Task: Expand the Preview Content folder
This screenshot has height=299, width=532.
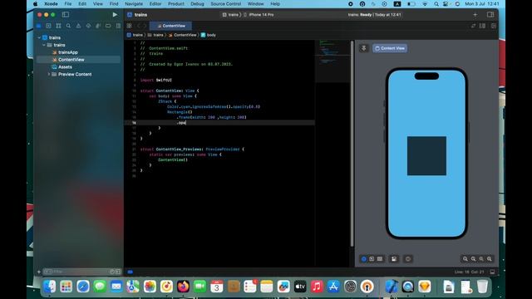Action: (x=49, y=74)
